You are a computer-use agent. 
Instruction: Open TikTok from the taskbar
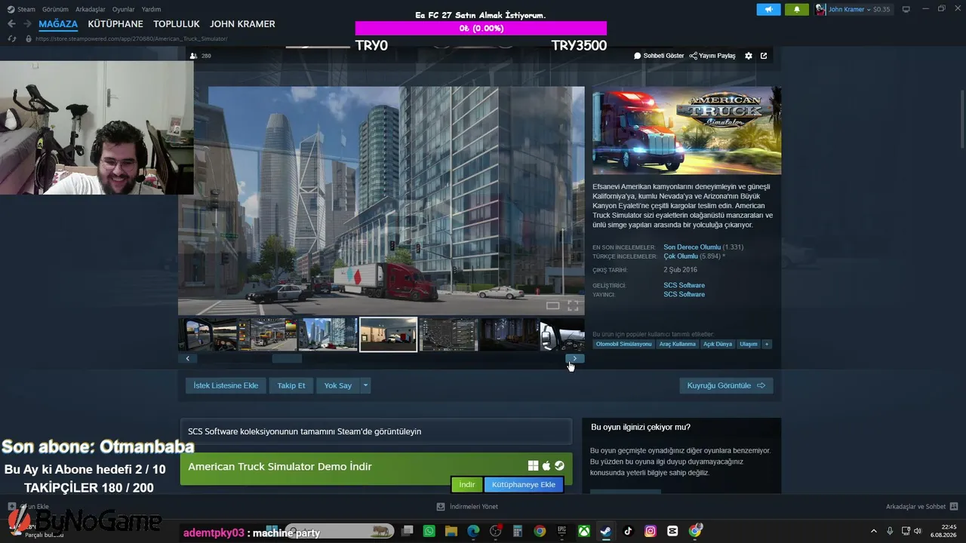628,531
